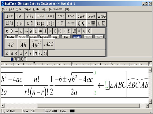Viewport: 153px width, 114px height.
Task: Click the vertical scrollbar down arrow
Action: [x=150, y=102]
